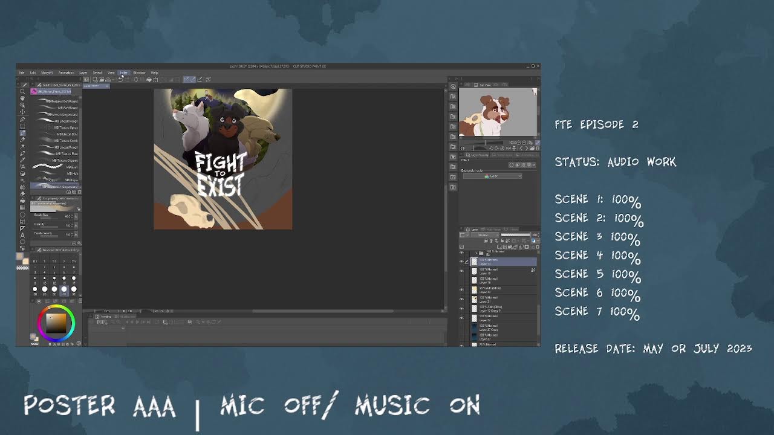
Task: Zoom in the Sub View image
Action: pos(524,143)
